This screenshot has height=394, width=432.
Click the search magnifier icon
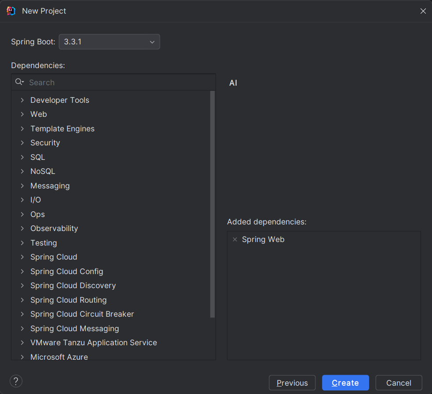click(19, 82)
